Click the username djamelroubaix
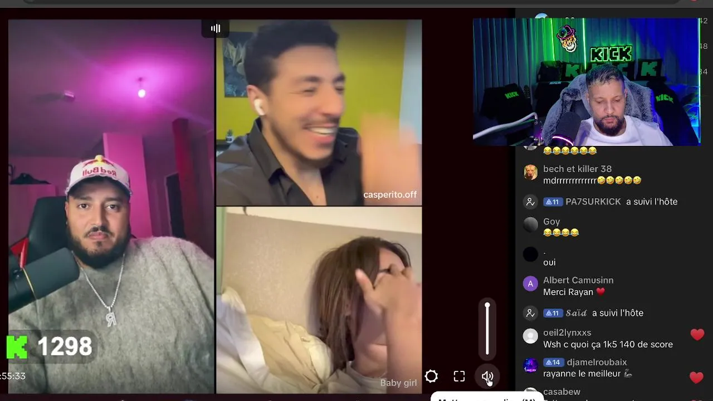Viewport: 713px width, 401px height. coord(597,362)
